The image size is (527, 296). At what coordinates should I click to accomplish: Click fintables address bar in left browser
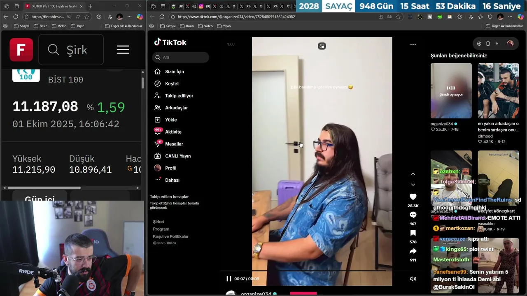coord(47,17)
